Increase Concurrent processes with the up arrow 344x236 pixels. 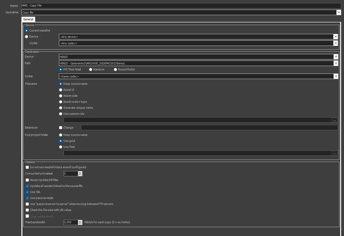point(80,172)
